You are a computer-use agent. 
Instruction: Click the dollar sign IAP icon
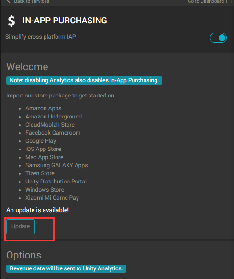tap(11, 21)
